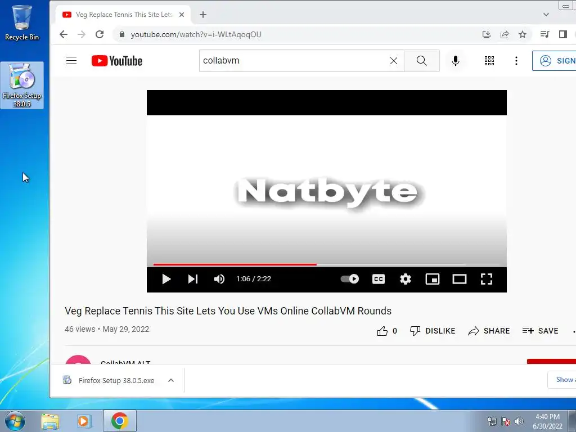The image size is (576, 432).
Task: Share the video
Action: click(489, 331)
